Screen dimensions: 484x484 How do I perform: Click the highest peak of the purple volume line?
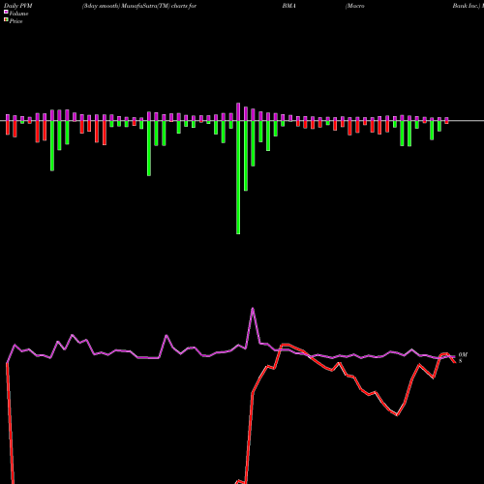(x=253, y=309)
